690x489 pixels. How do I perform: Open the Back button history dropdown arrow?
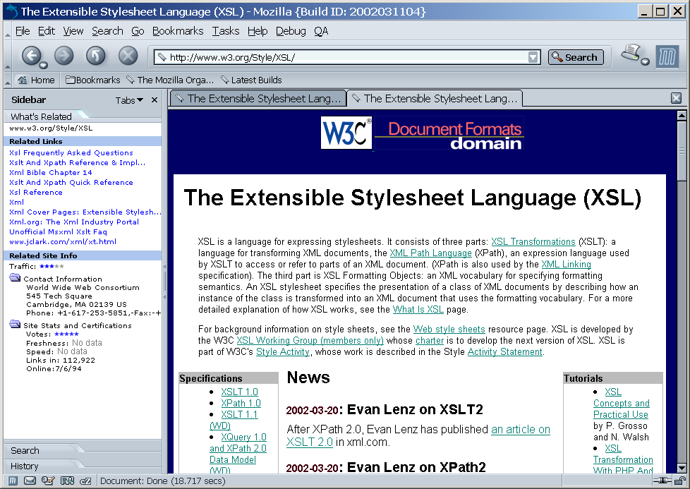click(43, 66)
